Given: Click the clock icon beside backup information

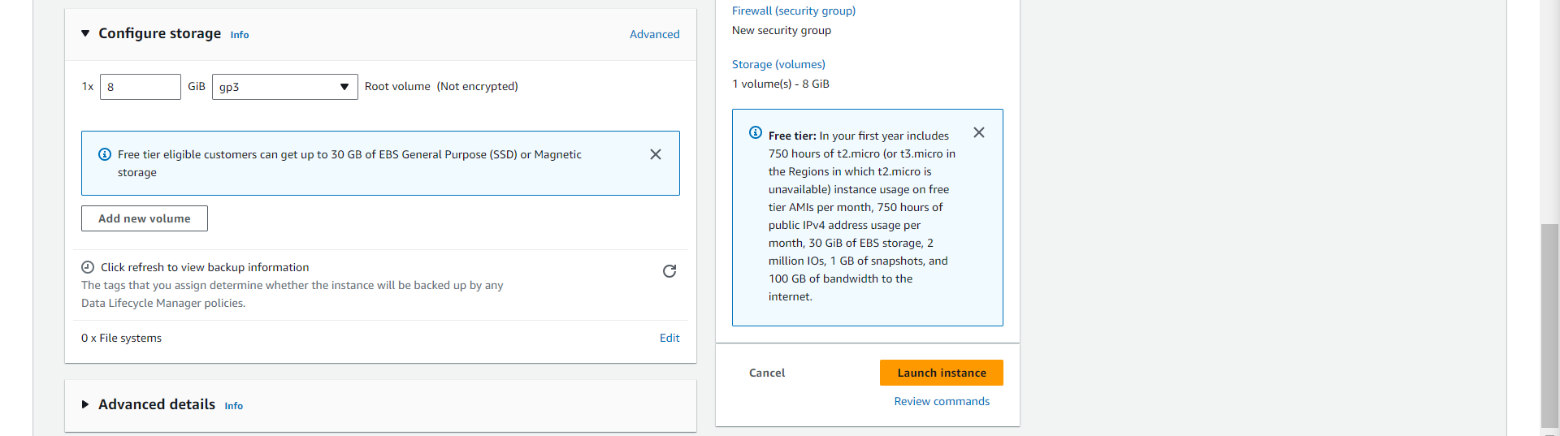Looking at the screenshot, I should [88, 267].
